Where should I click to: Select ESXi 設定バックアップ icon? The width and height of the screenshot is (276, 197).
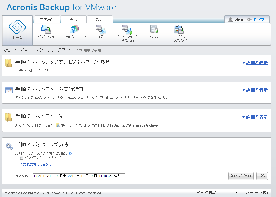point(179,29)
